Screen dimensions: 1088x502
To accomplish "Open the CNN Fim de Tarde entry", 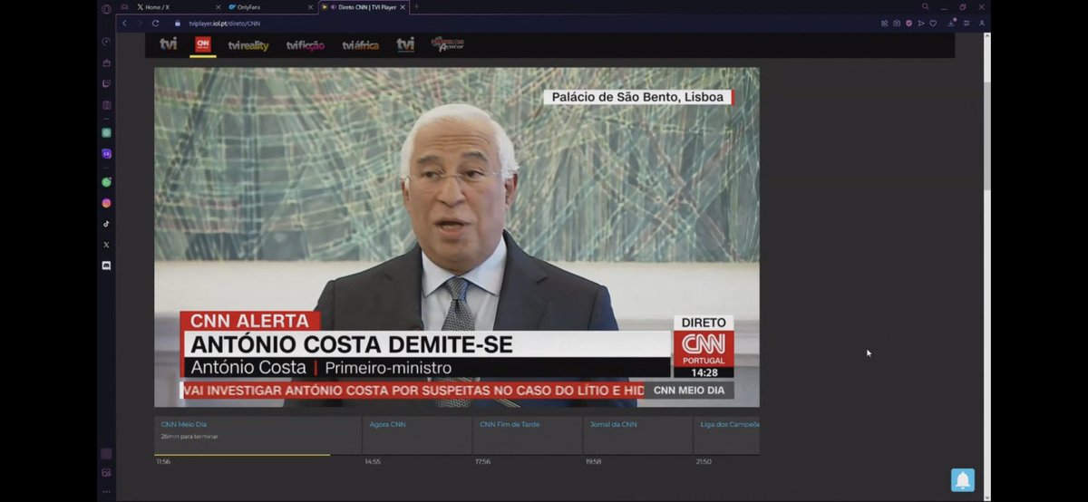I will click(528, 435).
